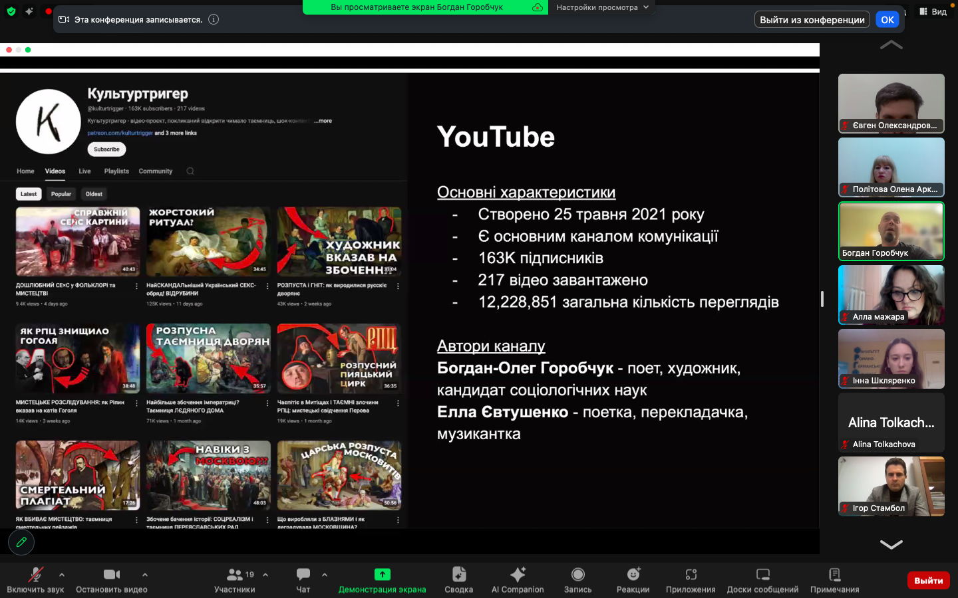
Task: Expand audio options arrow beside microphone
Action: (x=62, y=575)
